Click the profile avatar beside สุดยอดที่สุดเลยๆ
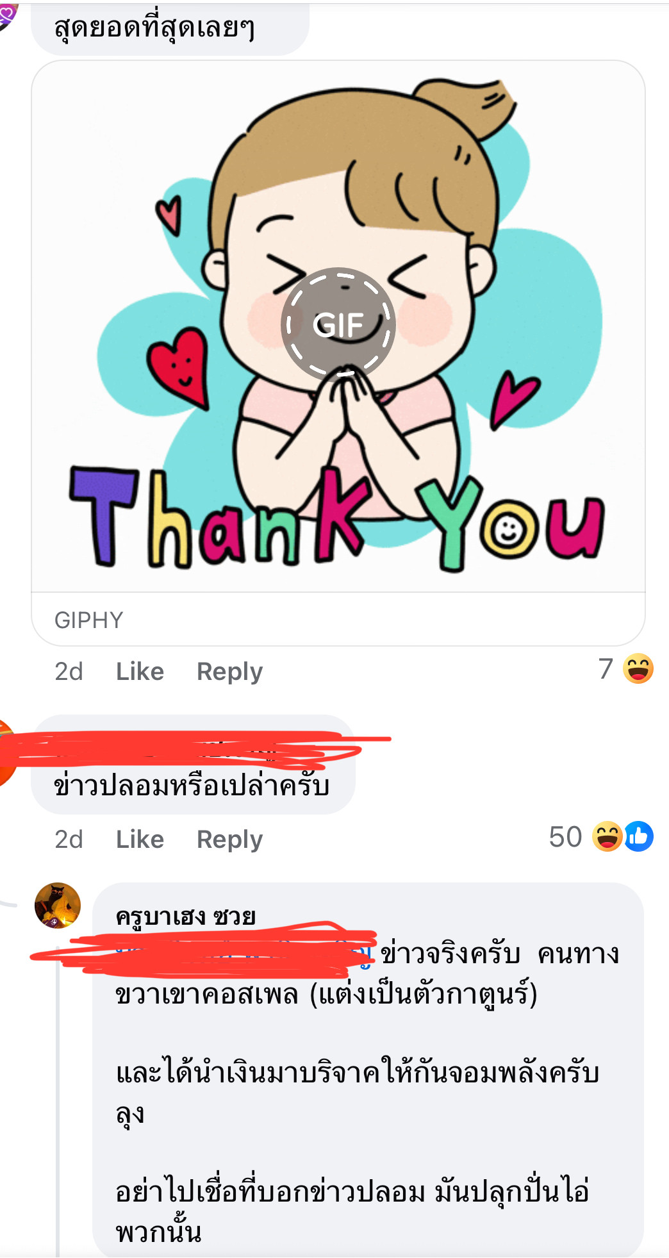 click(8, 14)
